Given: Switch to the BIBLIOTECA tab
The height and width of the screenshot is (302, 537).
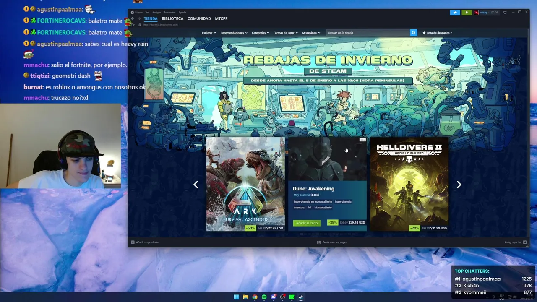Looking at the screenshot, I should (x=172, y=18).
